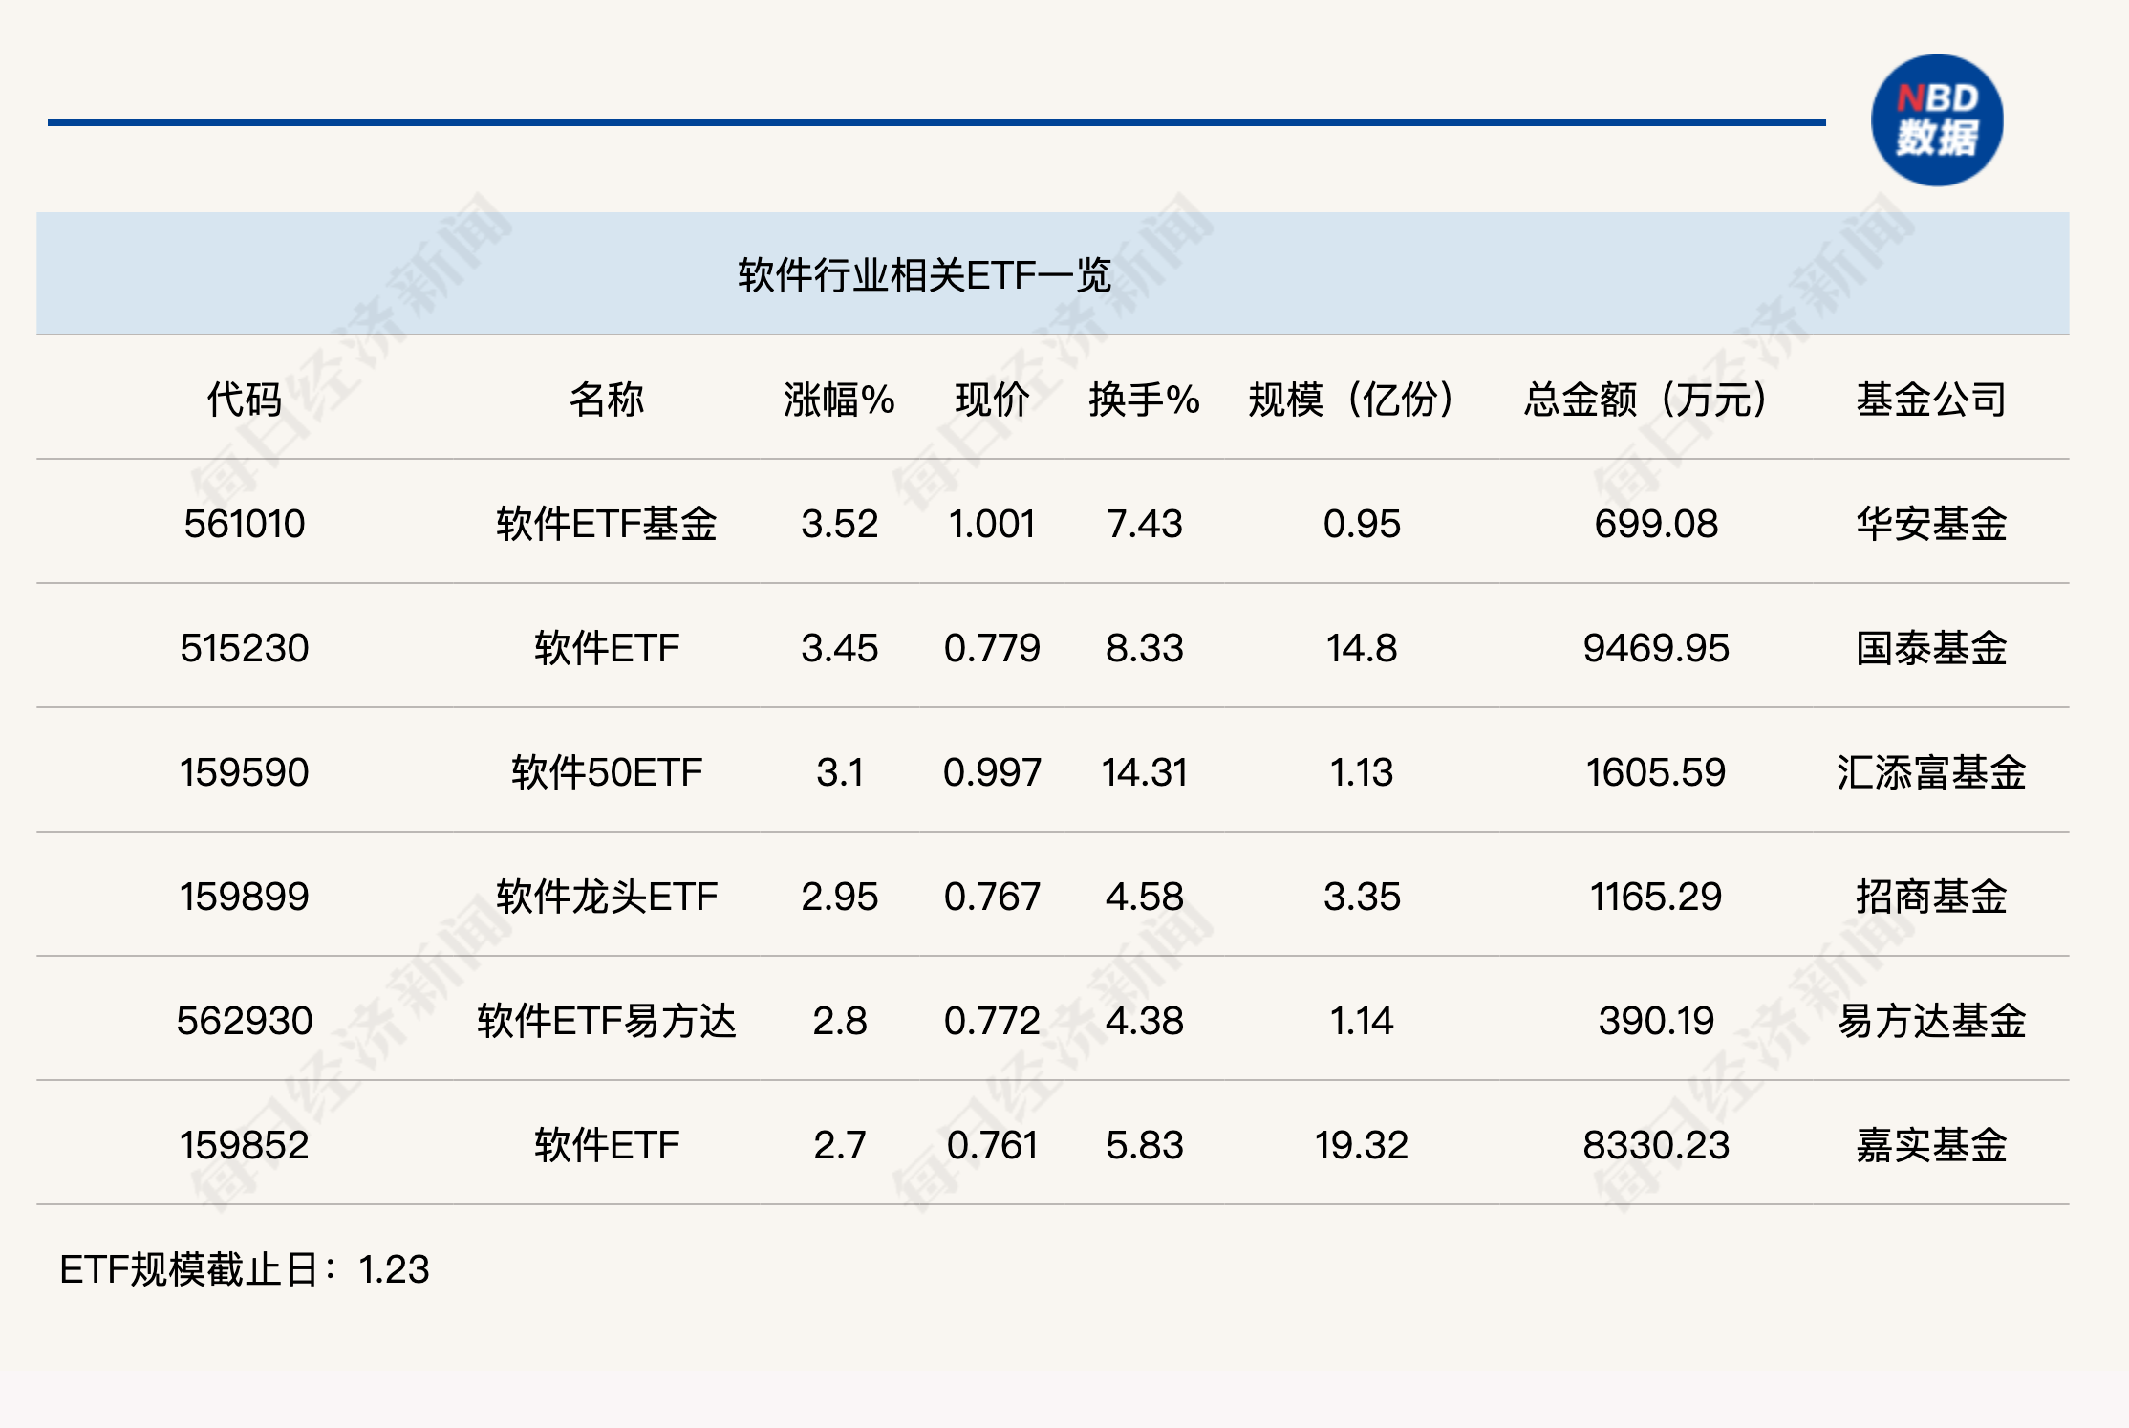Select turnover value 5.83

click(1144, 1145)
